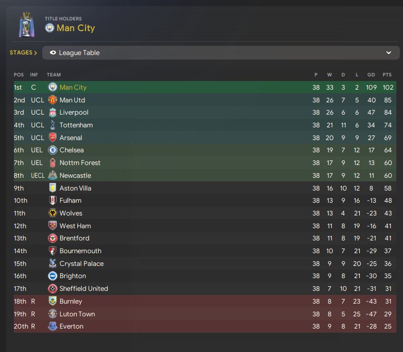The height and width of the screenshot is (352, 403).
Task: Click the Chelsea club crest
Action: 52,150
